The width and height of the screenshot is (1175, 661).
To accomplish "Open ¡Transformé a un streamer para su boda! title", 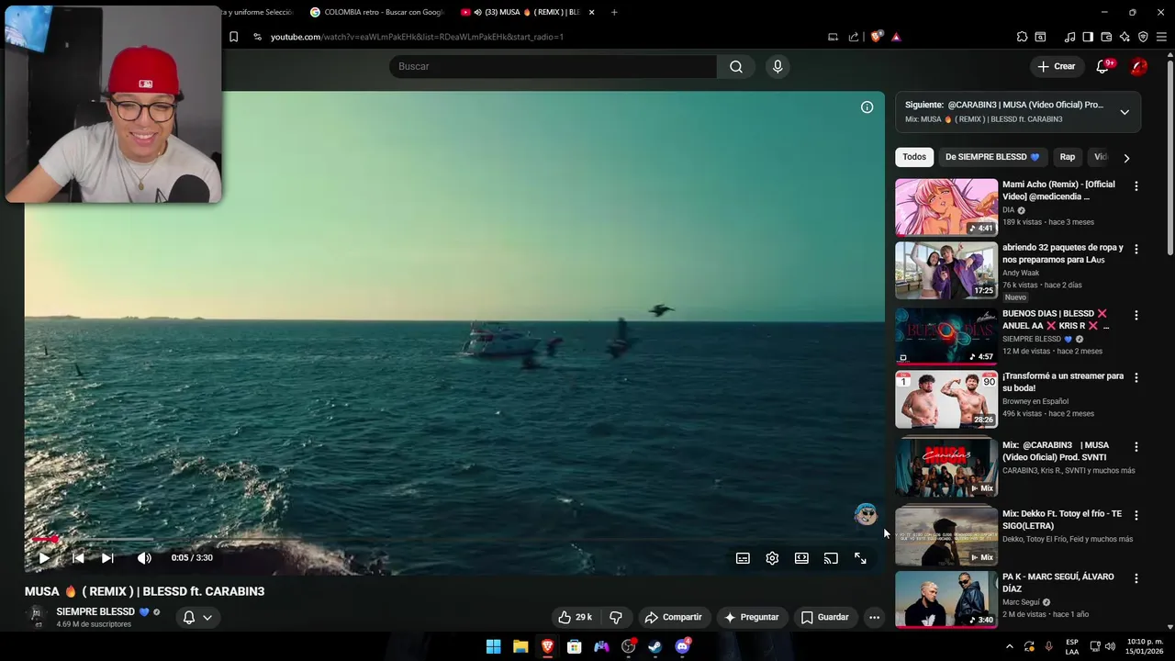I will [1063, 382].
